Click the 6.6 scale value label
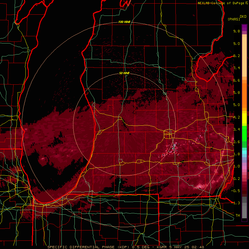Viewport: 249px width, 249px height. (237, 80)
